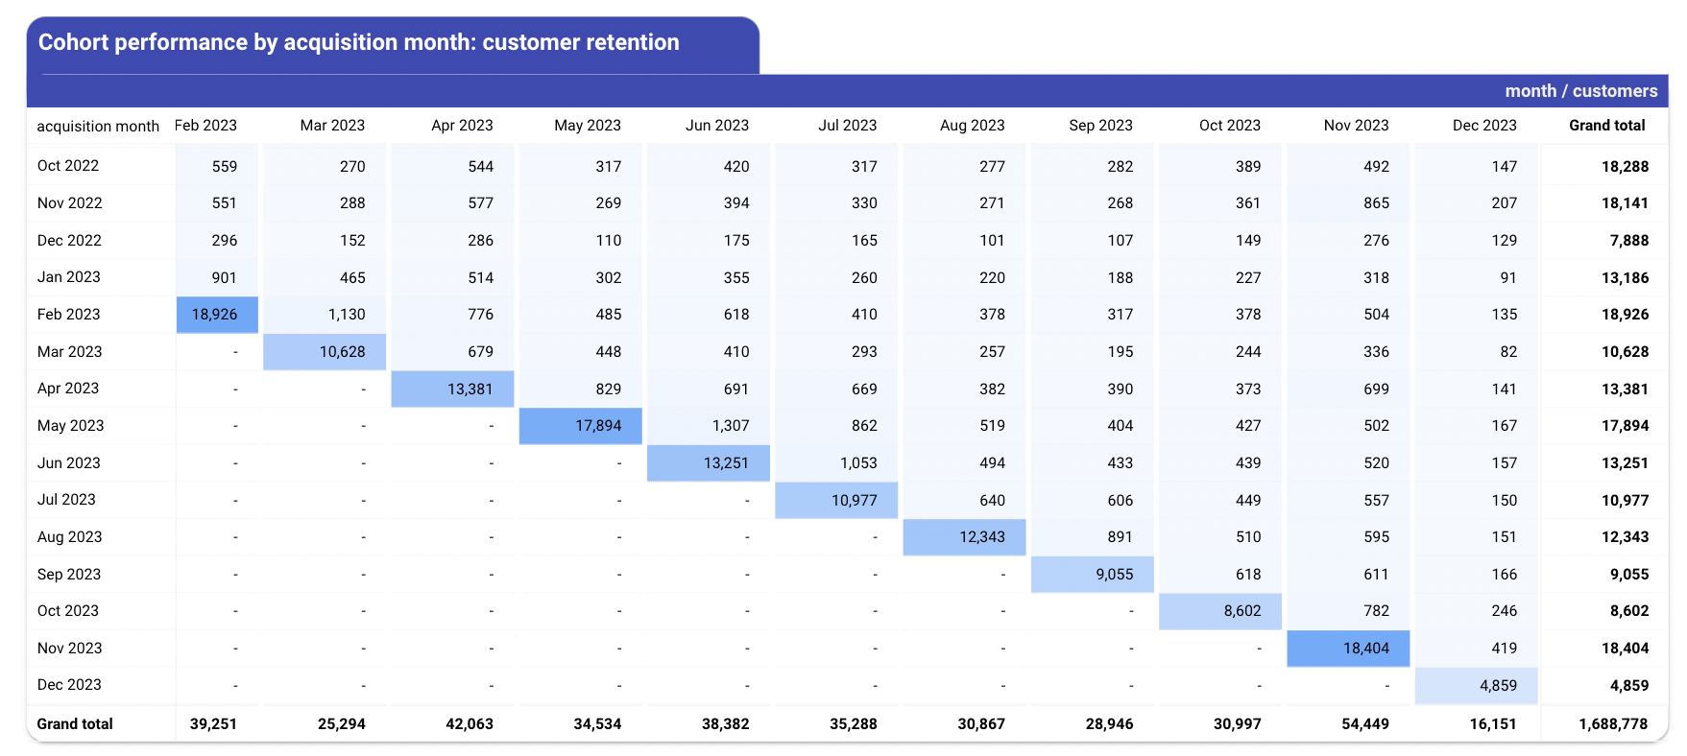Select the 8,602 highlighted Oct 2023 cell
The width and height of the screenshot is (1687, 756).
point(1220,611)
